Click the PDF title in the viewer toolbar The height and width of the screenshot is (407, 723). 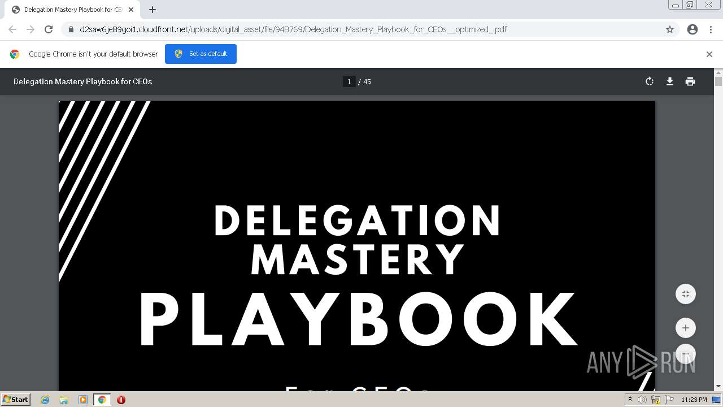tap(82, 81)
